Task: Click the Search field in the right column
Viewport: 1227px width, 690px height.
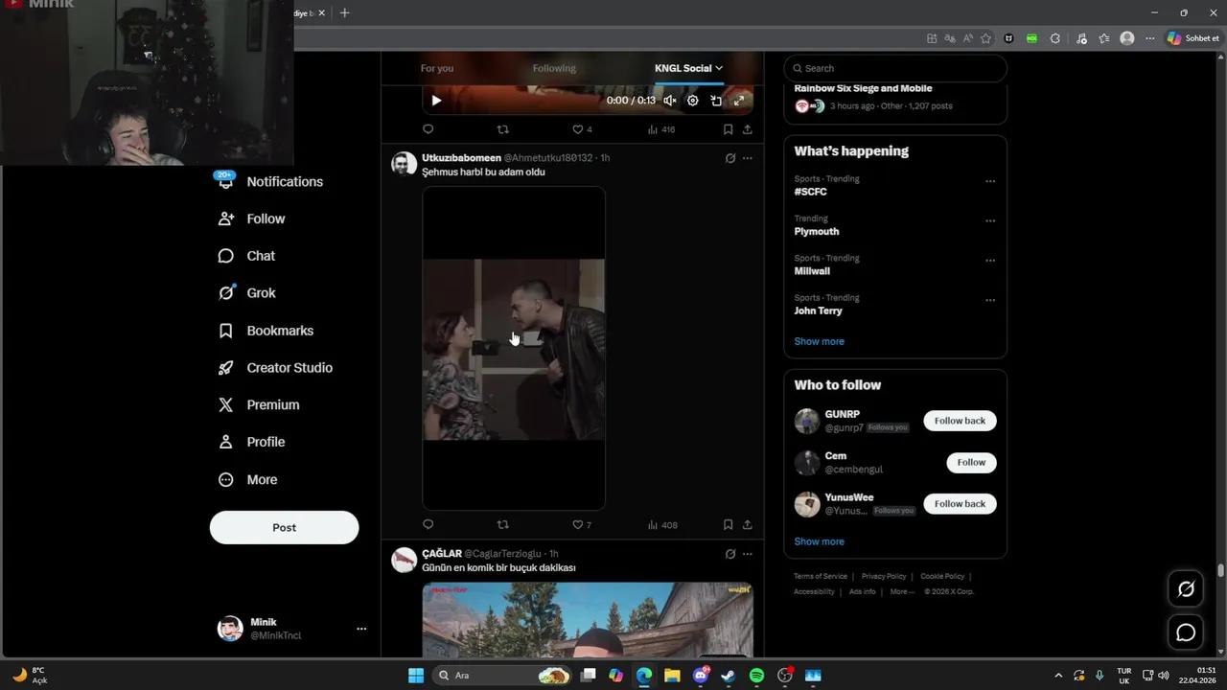Action: pos(893,68)
